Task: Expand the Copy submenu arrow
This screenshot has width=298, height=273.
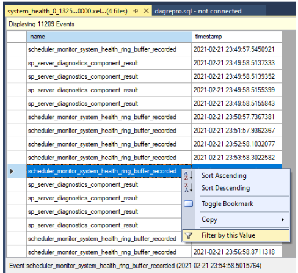Action: coord(283,220)
